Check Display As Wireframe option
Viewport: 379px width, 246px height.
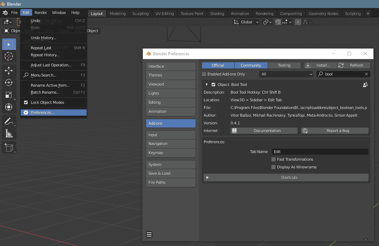pos(274,167)
